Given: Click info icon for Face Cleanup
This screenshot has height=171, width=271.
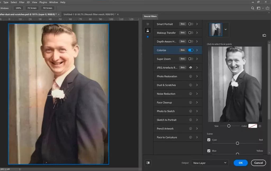Looking at the screenshot, I should click(x=191, y=102).
